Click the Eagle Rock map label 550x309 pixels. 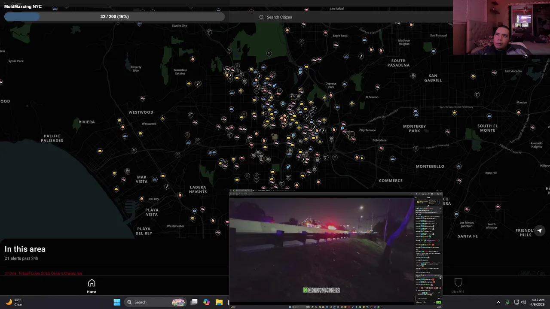coord(340,36)
